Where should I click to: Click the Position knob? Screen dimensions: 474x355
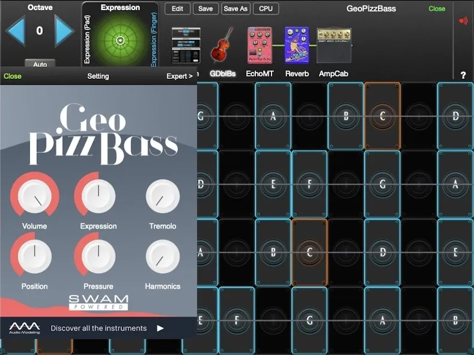click(x=34, y=256)
